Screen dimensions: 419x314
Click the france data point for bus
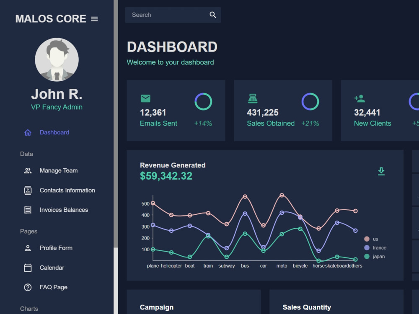click(245, 214)
